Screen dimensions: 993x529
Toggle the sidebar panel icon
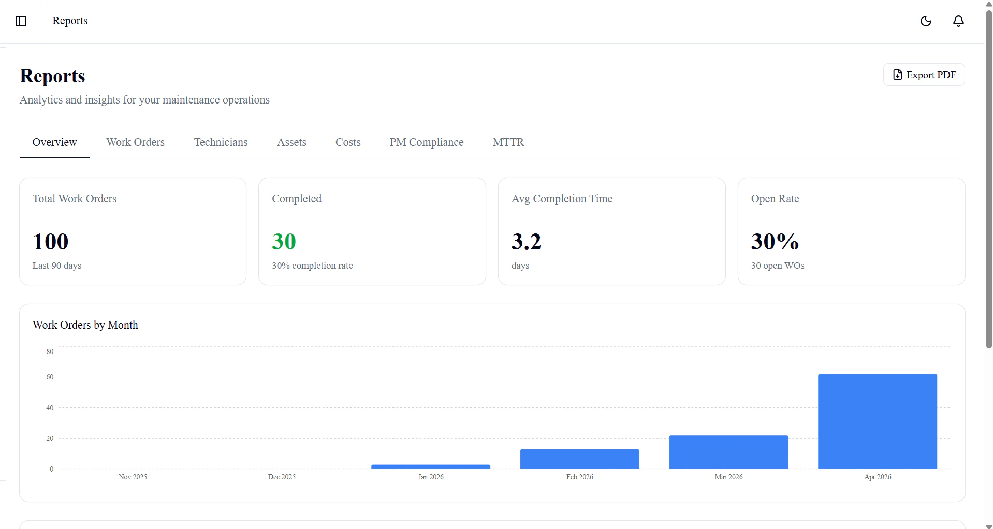pyautogui.click(x=21, y=21)
